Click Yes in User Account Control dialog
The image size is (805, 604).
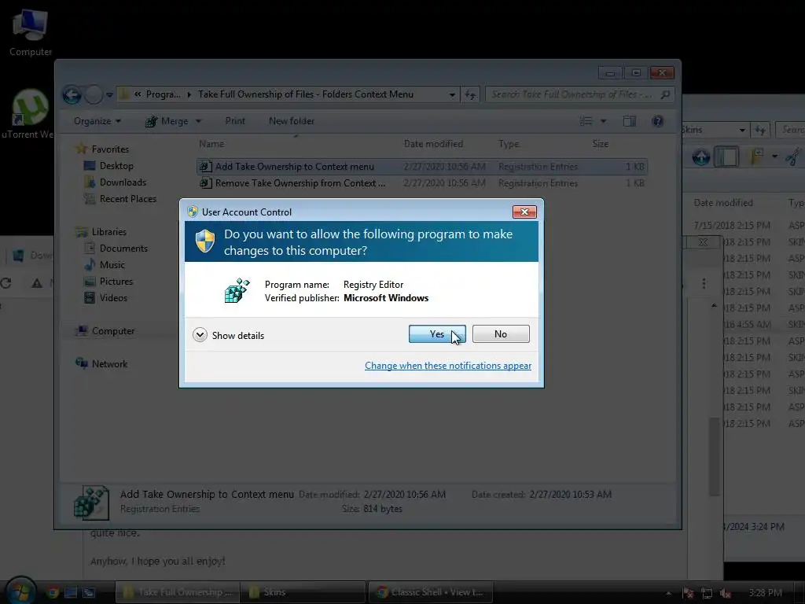437,333
